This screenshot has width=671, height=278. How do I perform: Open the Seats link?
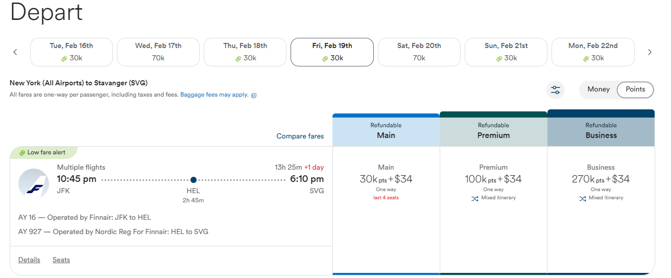click(61, 260)
